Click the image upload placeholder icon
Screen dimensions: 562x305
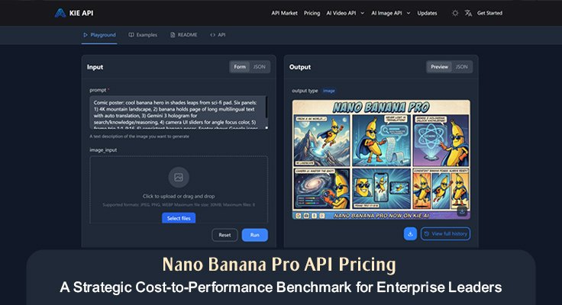pyautogui.click(x=179, y=177)
